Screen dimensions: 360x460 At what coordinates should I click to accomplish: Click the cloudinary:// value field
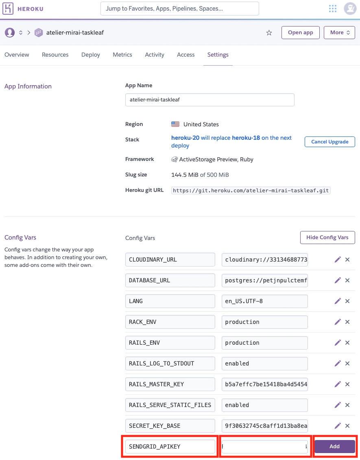pos(265,260)
